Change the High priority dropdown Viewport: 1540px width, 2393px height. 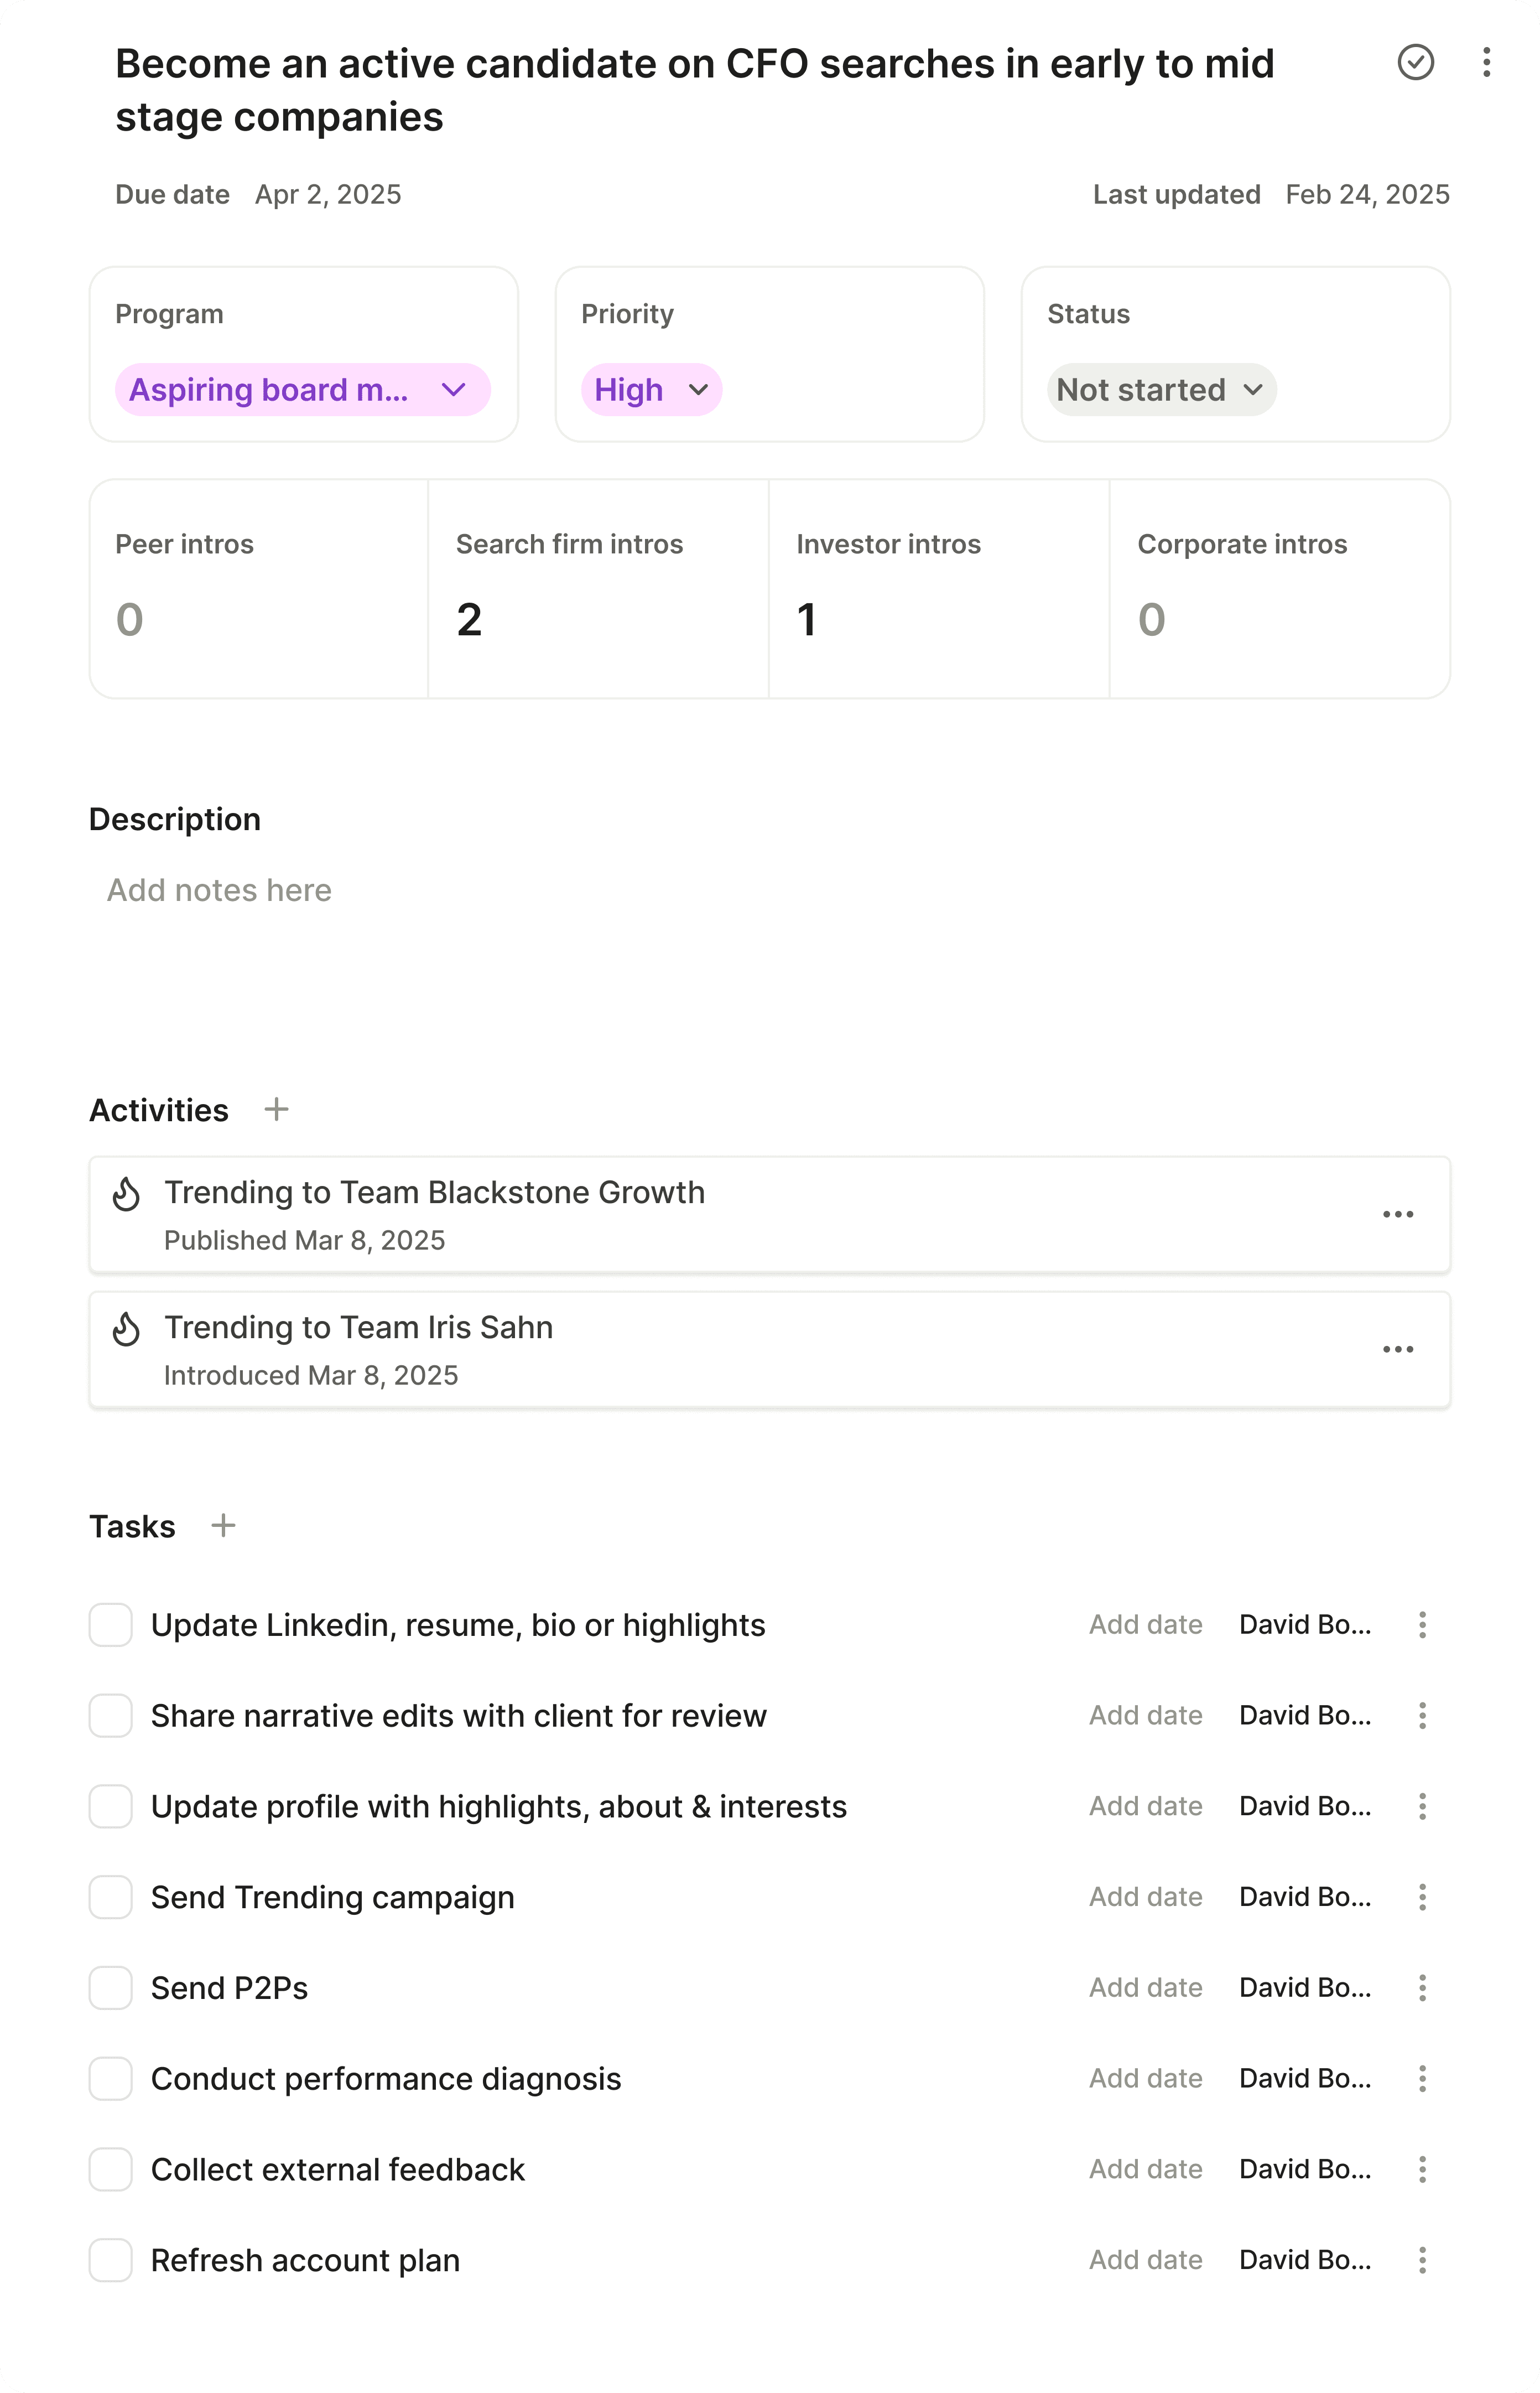pyautogui.click(x=651, y=389)
